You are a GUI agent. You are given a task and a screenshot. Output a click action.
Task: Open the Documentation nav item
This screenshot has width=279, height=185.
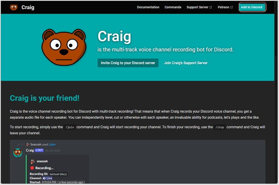[148, 7]
